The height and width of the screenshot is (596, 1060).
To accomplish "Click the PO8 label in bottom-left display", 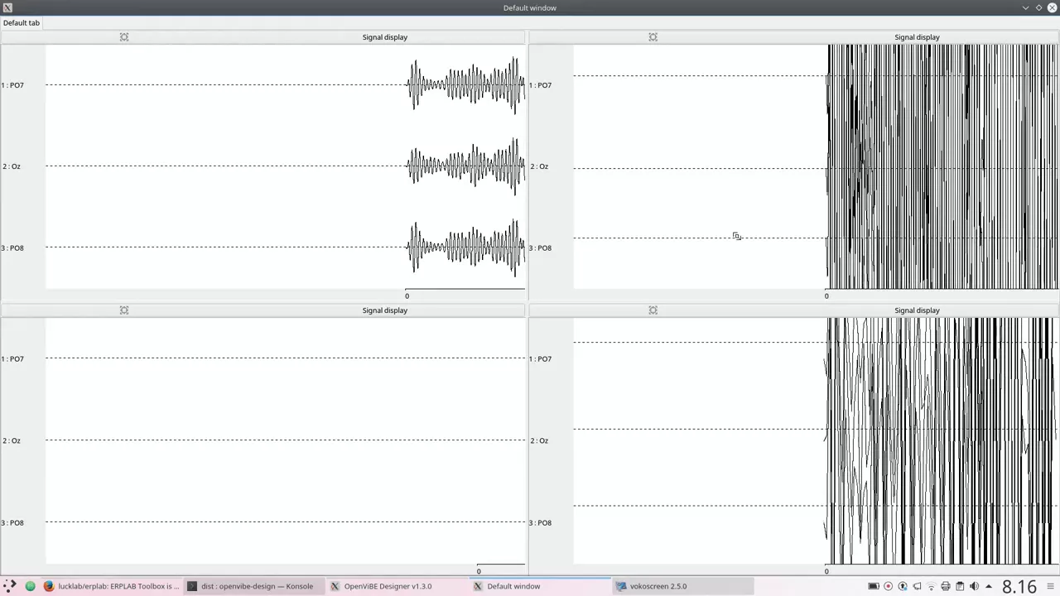I will click(12, 523).
